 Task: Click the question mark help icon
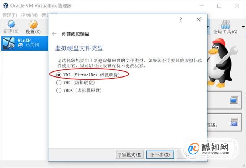[x=181, y=19]
